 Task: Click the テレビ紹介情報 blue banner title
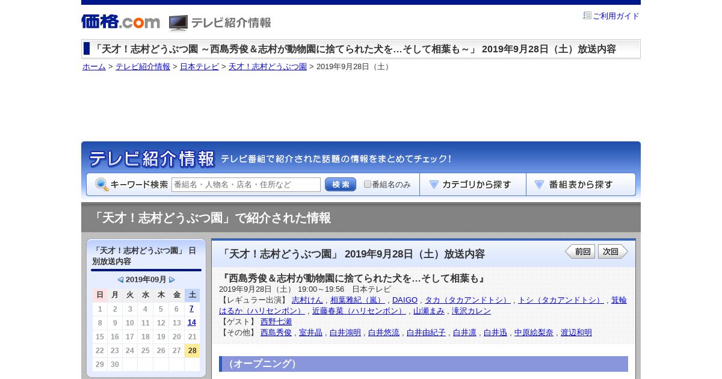(x=152, y=159)
